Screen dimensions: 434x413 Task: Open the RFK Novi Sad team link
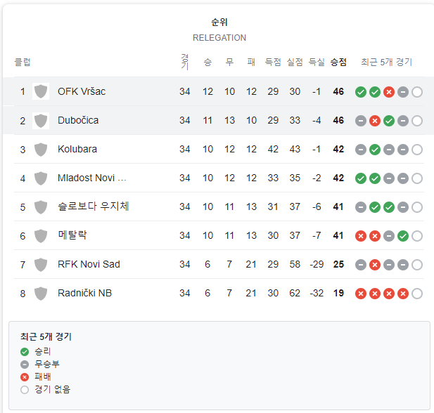[x=89, y=264]
